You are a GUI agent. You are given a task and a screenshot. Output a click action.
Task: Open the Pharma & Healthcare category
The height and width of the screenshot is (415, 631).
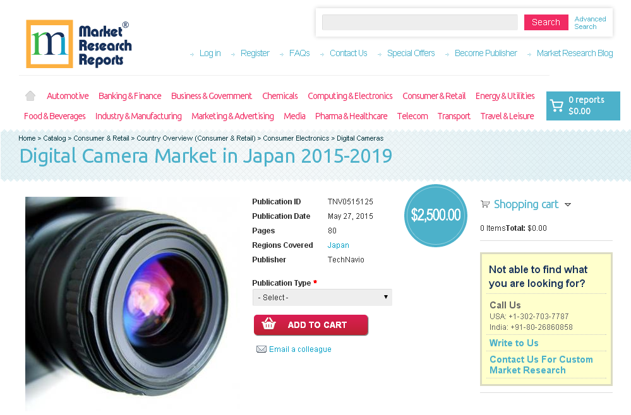coord(351,116)
